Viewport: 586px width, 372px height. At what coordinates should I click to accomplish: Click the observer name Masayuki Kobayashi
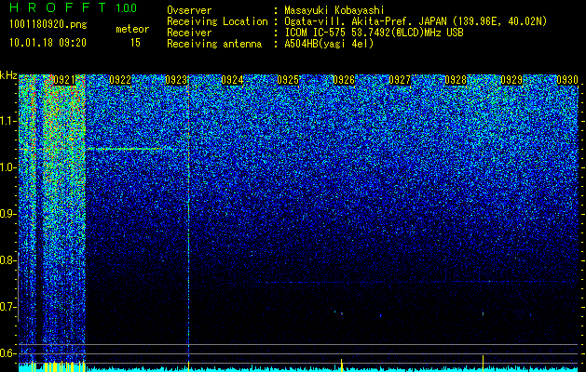(x=334, y=10)
